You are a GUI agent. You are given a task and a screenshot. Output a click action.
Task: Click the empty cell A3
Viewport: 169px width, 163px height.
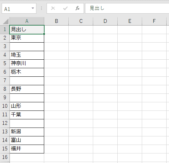(x=27, y=47)
